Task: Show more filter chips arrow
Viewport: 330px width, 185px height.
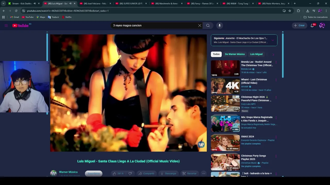Action: [273, 54]
